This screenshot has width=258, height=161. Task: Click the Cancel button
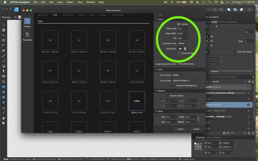point(180,129)
